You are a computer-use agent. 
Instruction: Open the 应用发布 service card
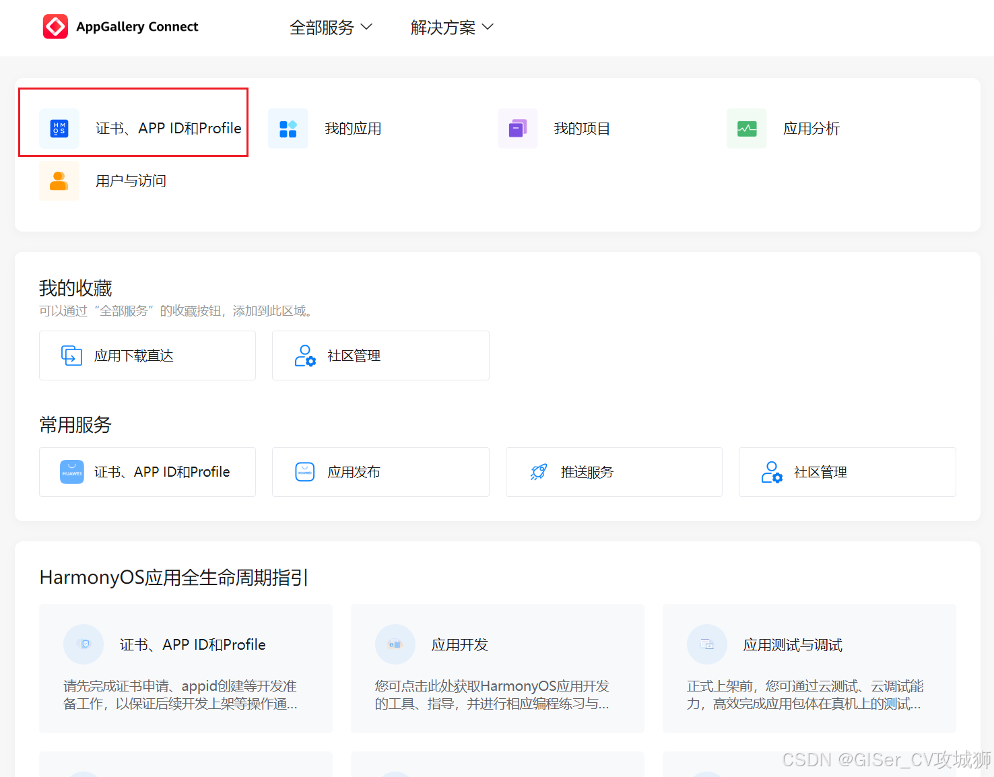coord(380,472)
